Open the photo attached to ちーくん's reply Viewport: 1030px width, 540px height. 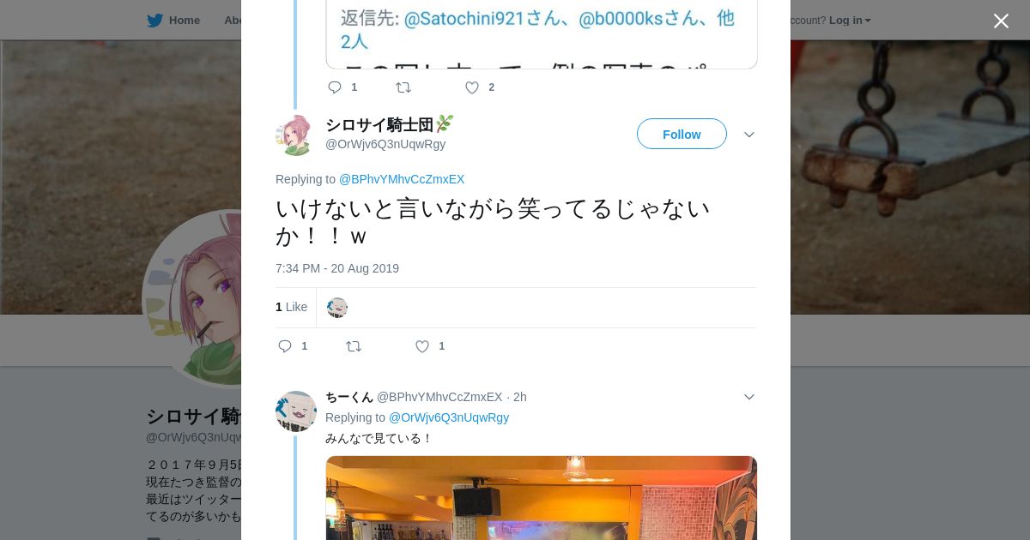click(542, 498)
